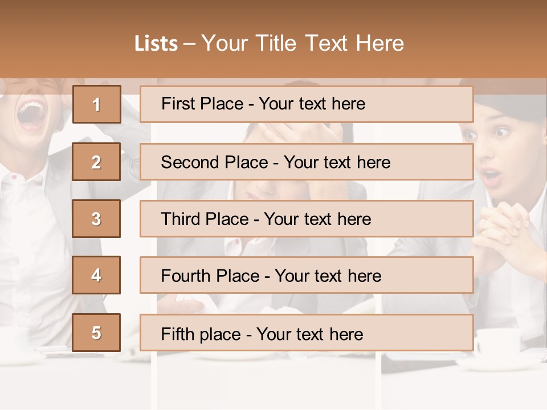Select 'Your Title Text Here' title text

(303, 43)
